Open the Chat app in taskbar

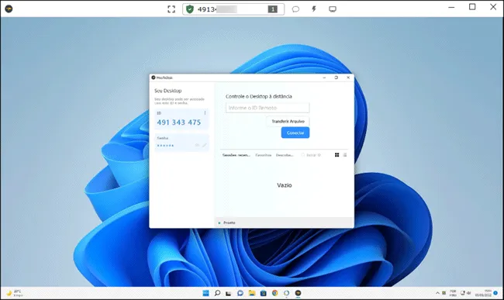[x=240, y=293]
